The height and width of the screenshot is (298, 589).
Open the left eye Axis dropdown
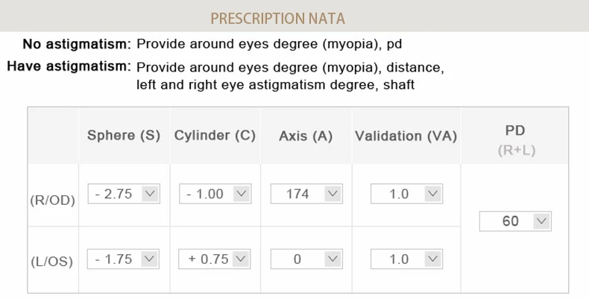306,259
